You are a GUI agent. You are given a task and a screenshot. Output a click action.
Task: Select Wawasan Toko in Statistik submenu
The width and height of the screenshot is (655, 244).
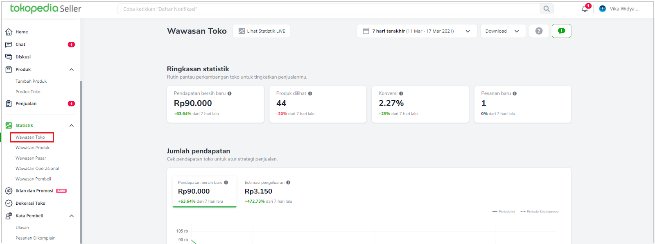[x=30, y=137]
